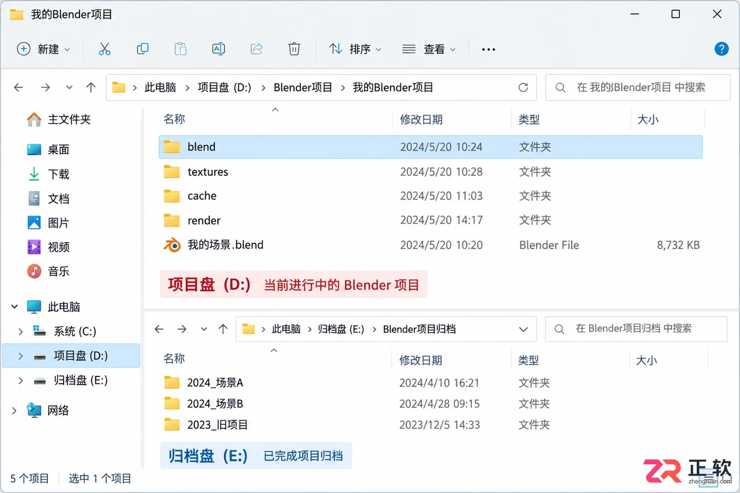This screenshot has width=740, height=493.
Task: Open 图片 pictures in sidebar
Action: click(x=48, y=223)
